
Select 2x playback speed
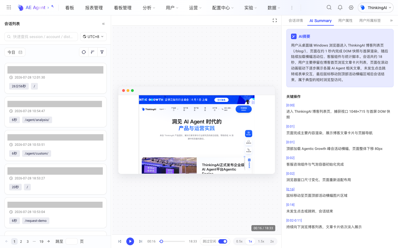(x=272, y=241)
